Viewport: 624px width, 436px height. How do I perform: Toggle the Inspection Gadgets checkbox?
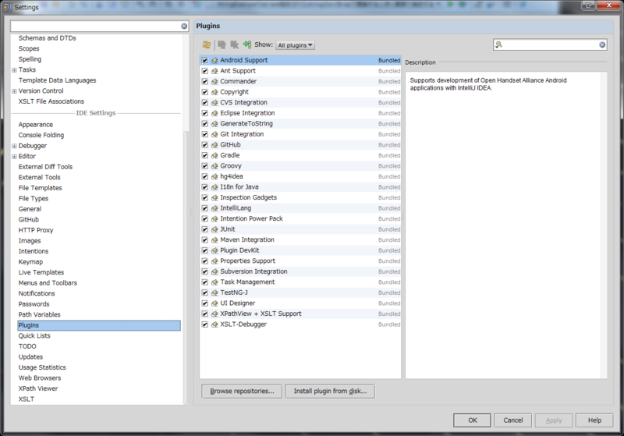point(204,197)
